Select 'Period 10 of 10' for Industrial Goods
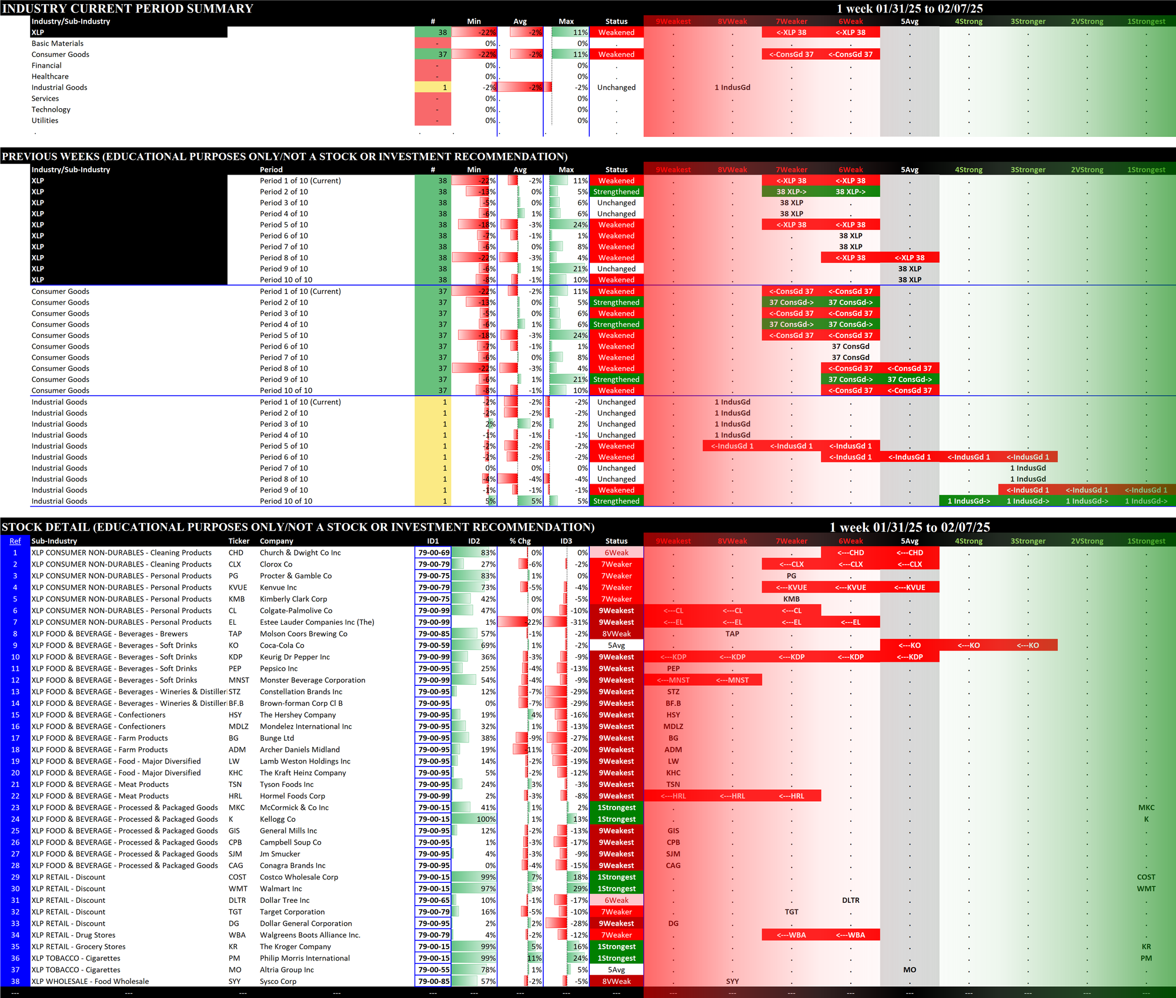 pyautogui.click(x=286, y=501)
